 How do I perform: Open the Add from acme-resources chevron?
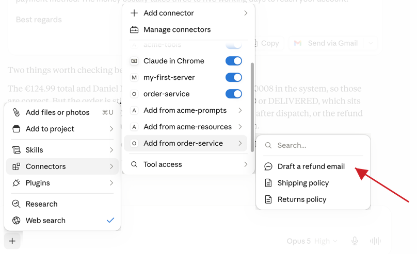(x=240, y=127)
